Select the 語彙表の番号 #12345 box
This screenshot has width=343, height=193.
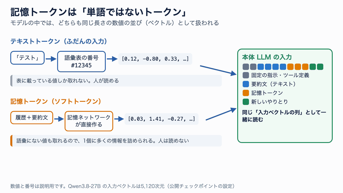point(81,61)
